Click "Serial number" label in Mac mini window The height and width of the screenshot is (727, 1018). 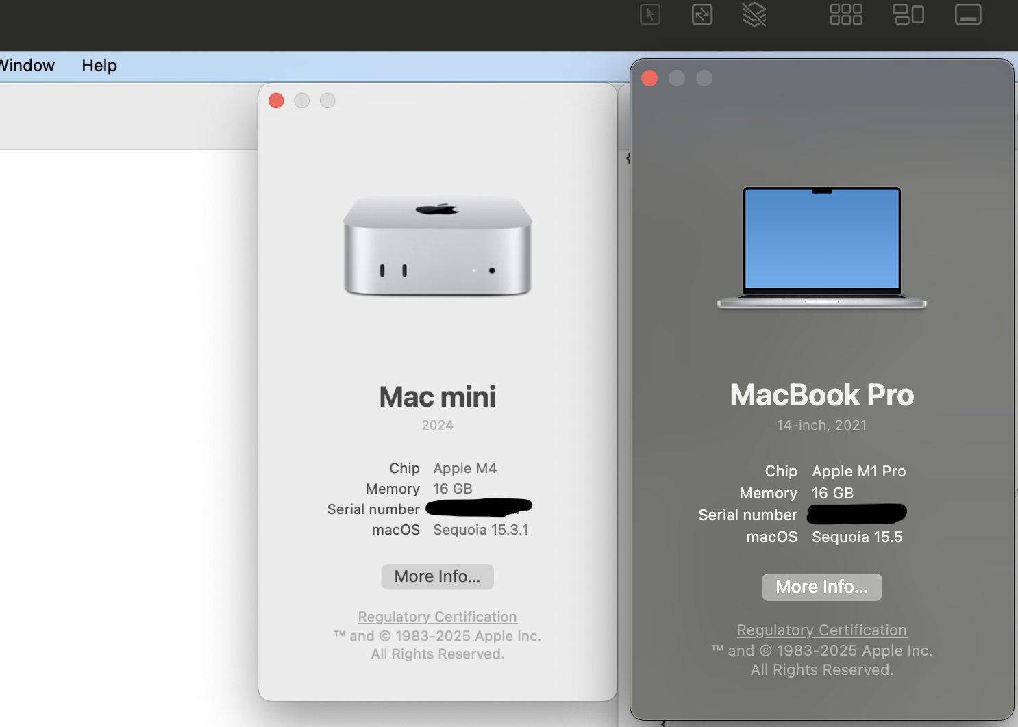[373, 509]
